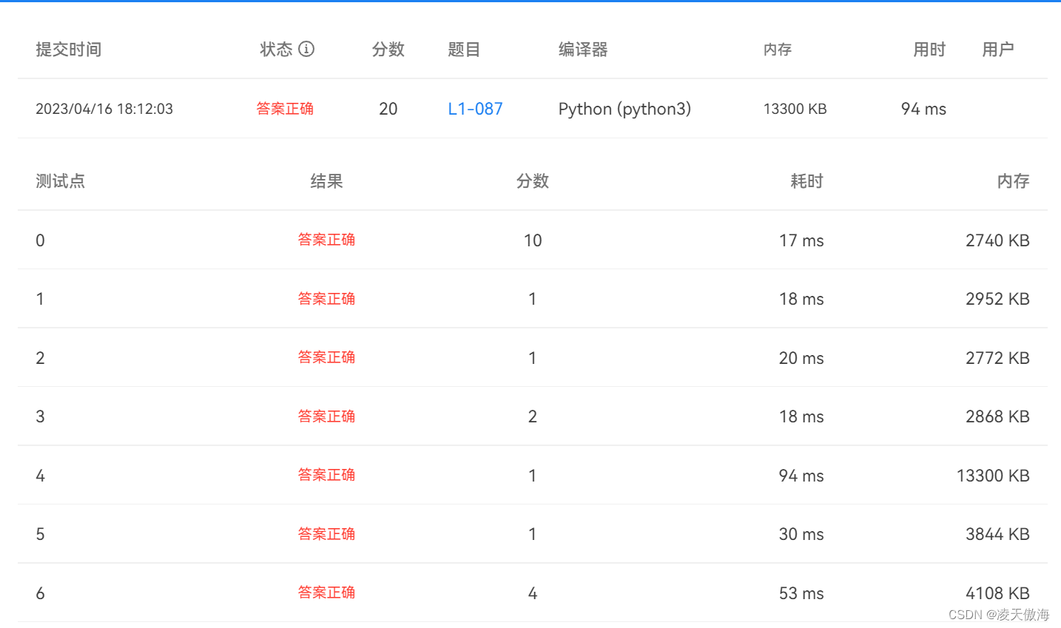Click the score value 20
The width and height of the screenshot is (1061, 628).
(388, 108)
